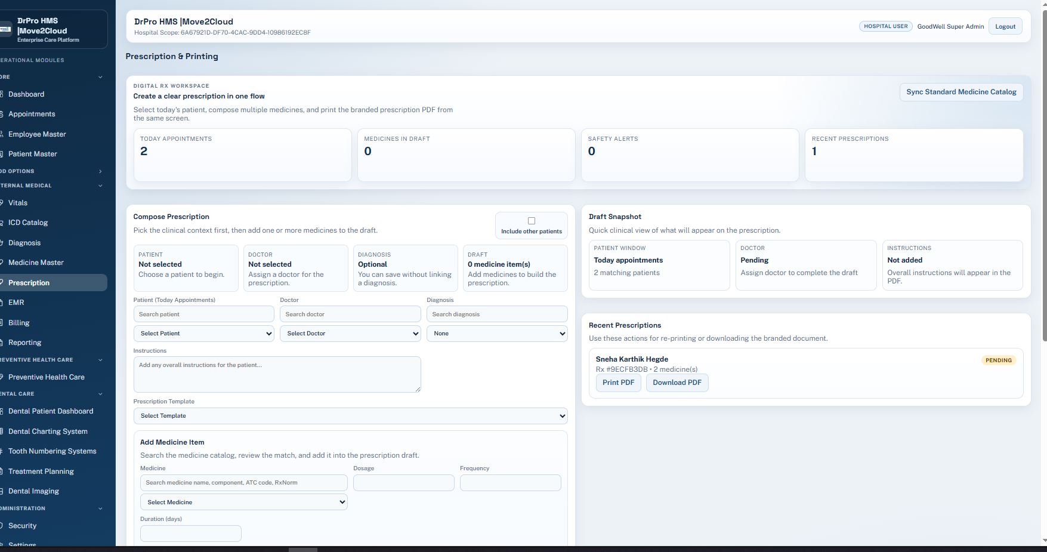Select the Prescription sidebar item
This screenshot has height=552, width=1047.
click(52, 283)
